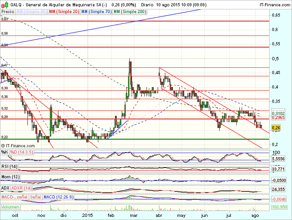Click the %K stochastic indicator label
This screenshot has width=292, height=220.
click(x=4, y=152)
